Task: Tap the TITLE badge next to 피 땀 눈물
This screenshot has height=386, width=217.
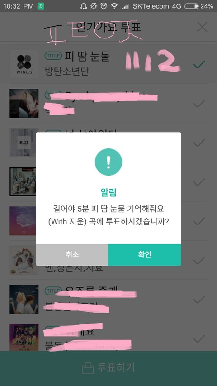Action: coord(53,56)
